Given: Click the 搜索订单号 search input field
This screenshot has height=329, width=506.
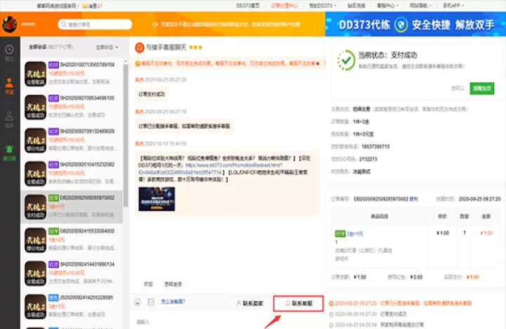Looking at the screenshot, I should (95, 24).
